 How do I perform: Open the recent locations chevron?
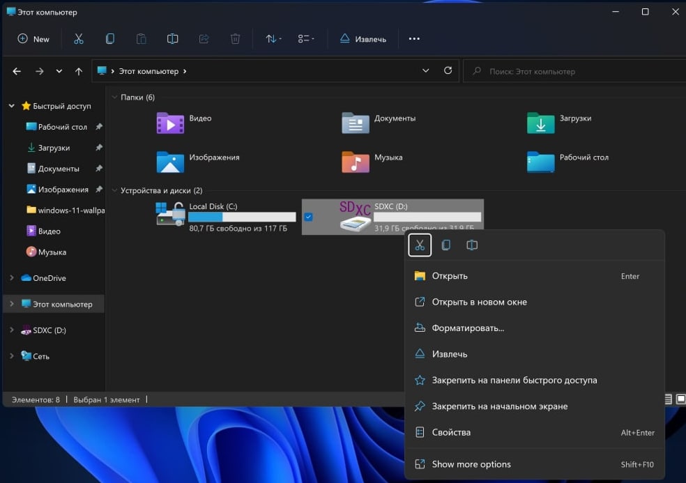coord(59,71)
